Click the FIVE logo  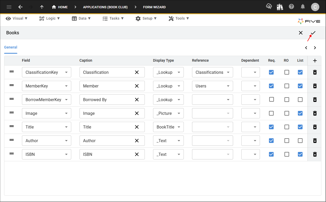[309, 21]
